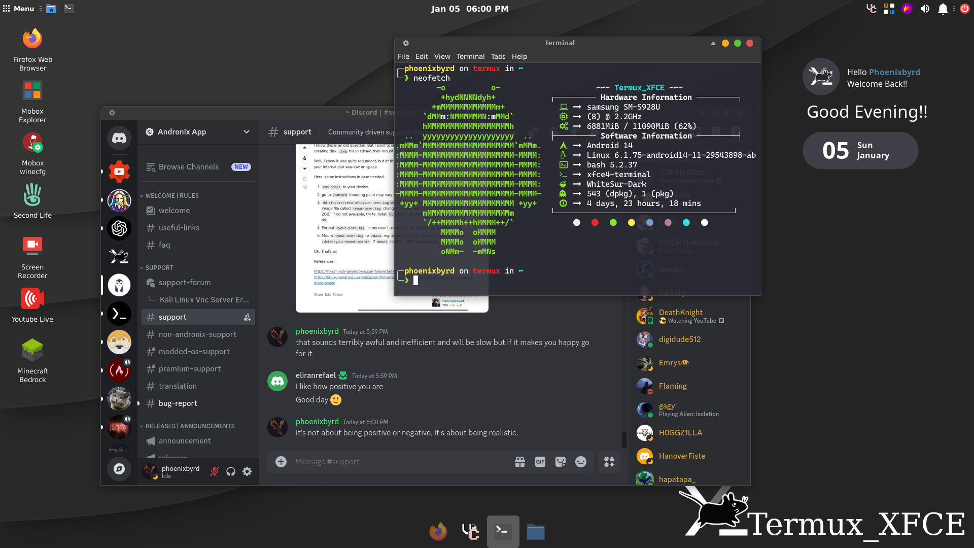974x548 pixels.
Task: Click the gift icon in message bar
Action: tap(520, 462)
